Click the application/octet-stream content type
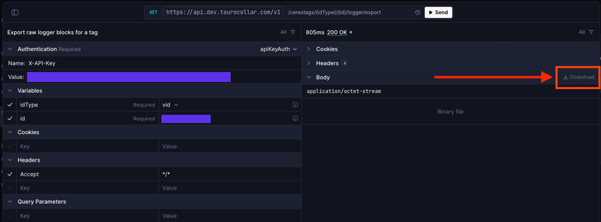Screen dimensions: 601x222 click(x=344, y=91)
